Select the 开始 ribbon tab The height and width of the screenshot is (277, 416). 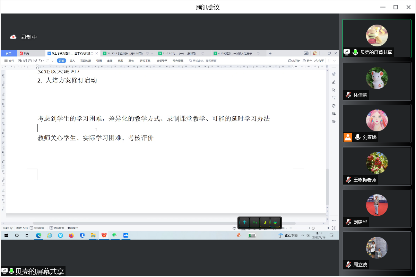(61, 61)
